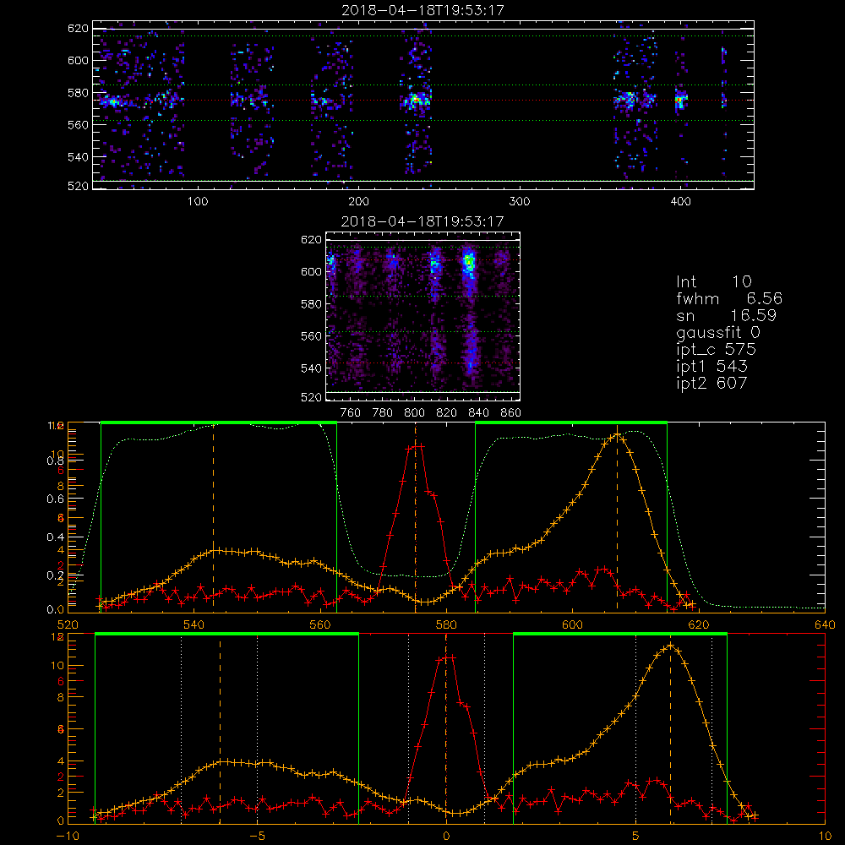
Task: Select the 'fwhm 6.56' readout
Action: 728,298
